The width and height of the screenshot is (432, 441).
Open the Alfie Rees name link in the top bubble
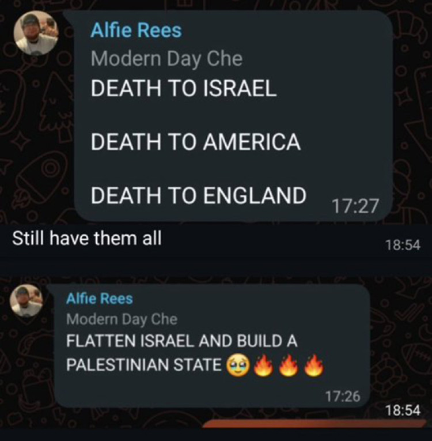coord(136,30)
